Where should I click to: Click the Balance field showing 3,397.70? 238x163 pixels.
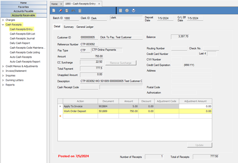coord(180,37)
